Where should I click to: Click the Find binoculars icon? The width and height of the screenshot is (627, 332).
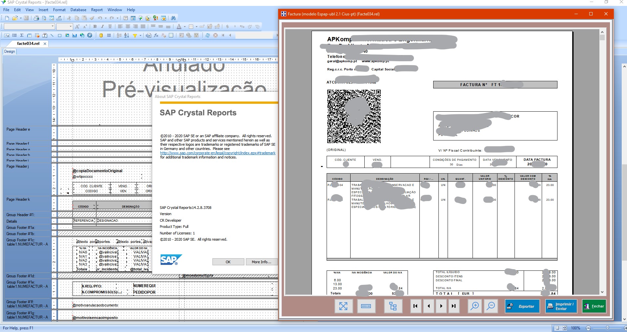tap(173, 18)
